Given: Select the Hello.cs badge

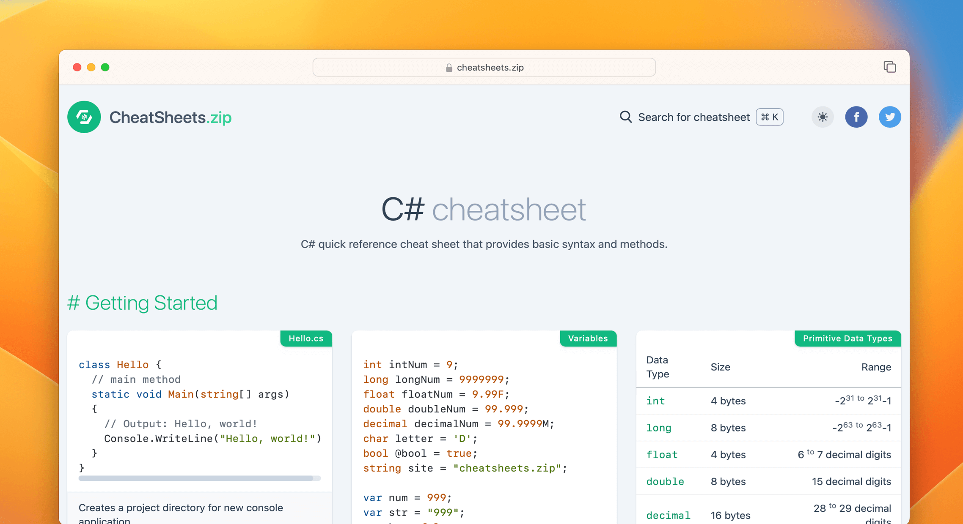Looking at the screenshot, I should 306,338.
